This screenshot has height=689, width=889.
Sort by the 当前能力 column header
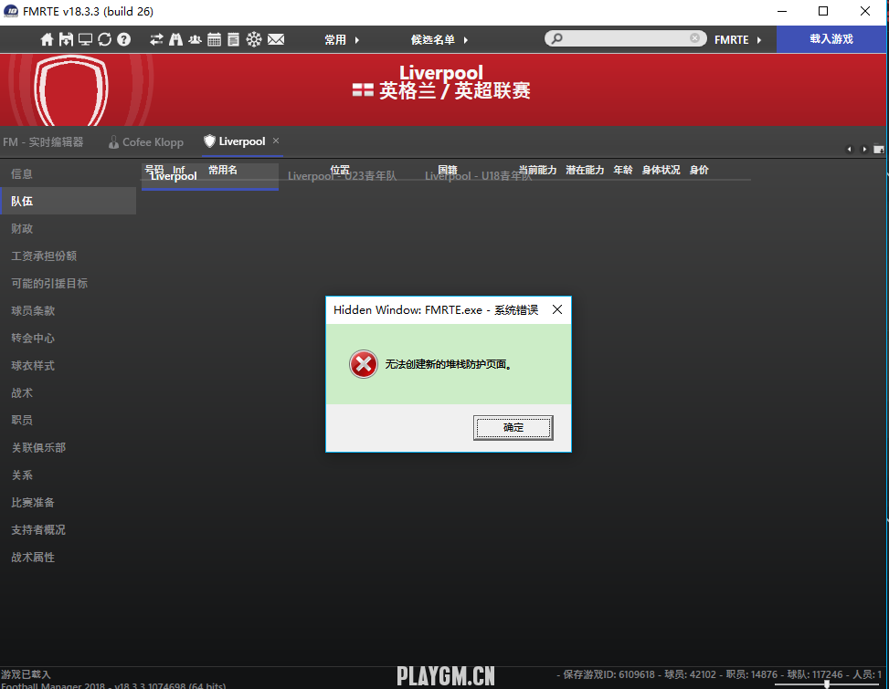tap(537, 170)
